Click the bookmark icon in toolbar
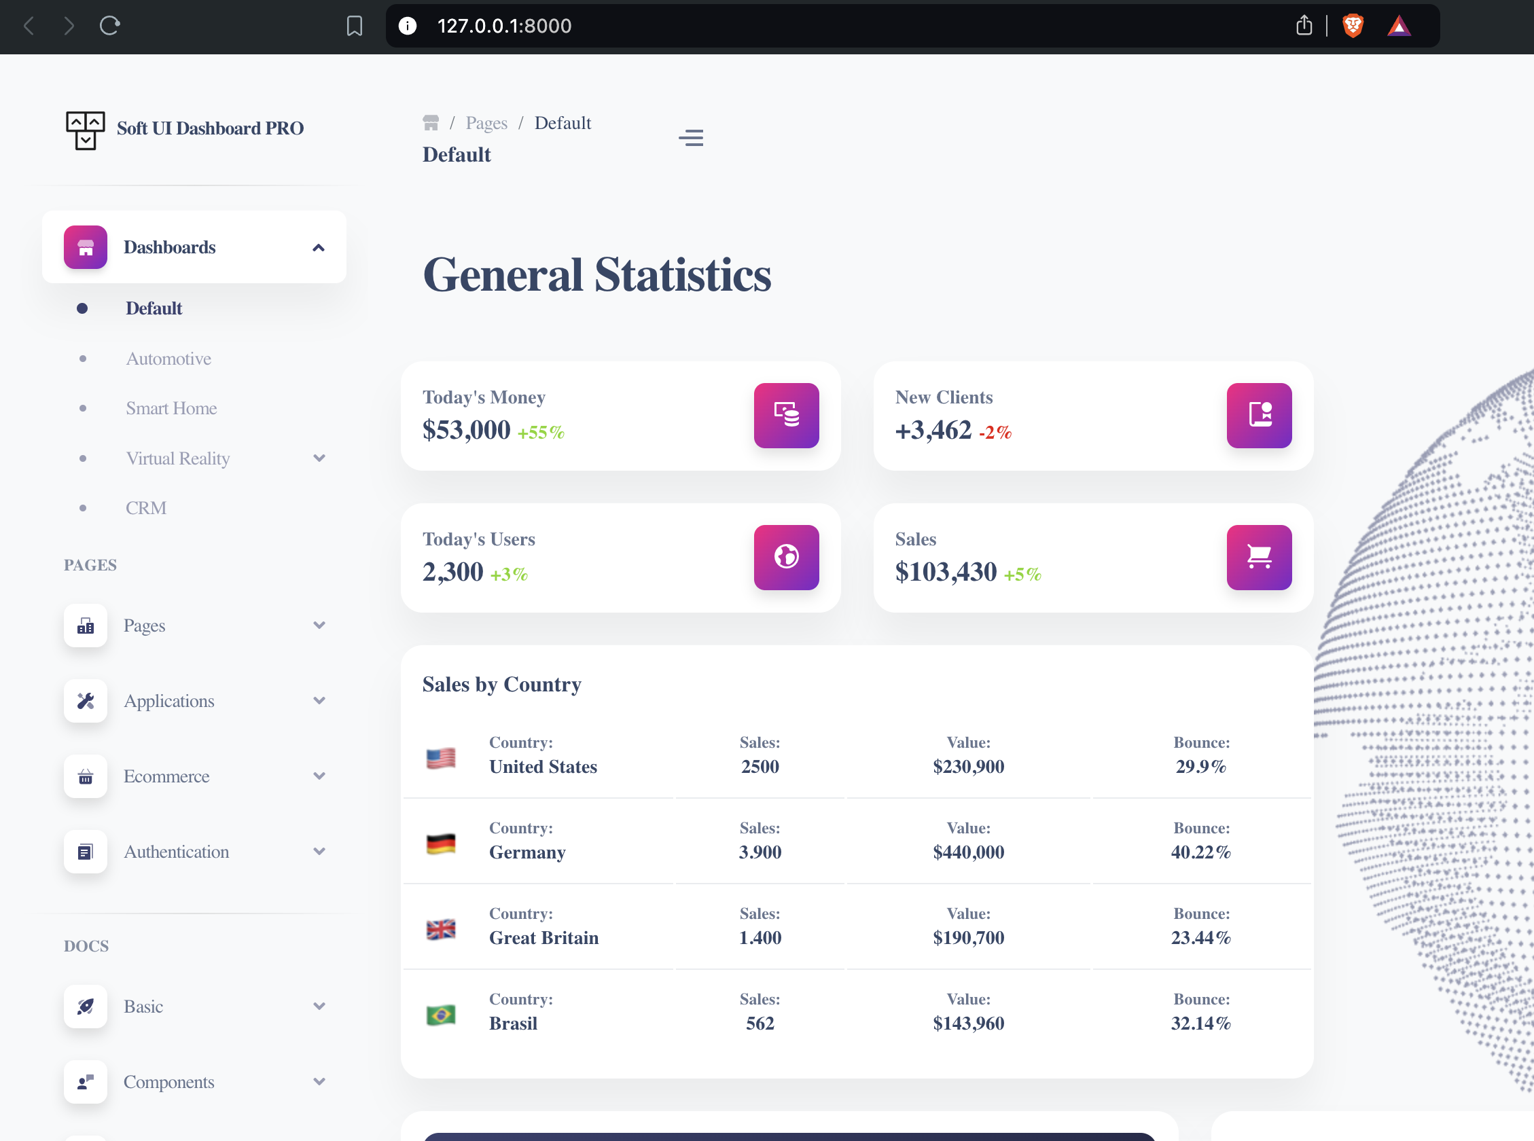 [x=355, y=26]
